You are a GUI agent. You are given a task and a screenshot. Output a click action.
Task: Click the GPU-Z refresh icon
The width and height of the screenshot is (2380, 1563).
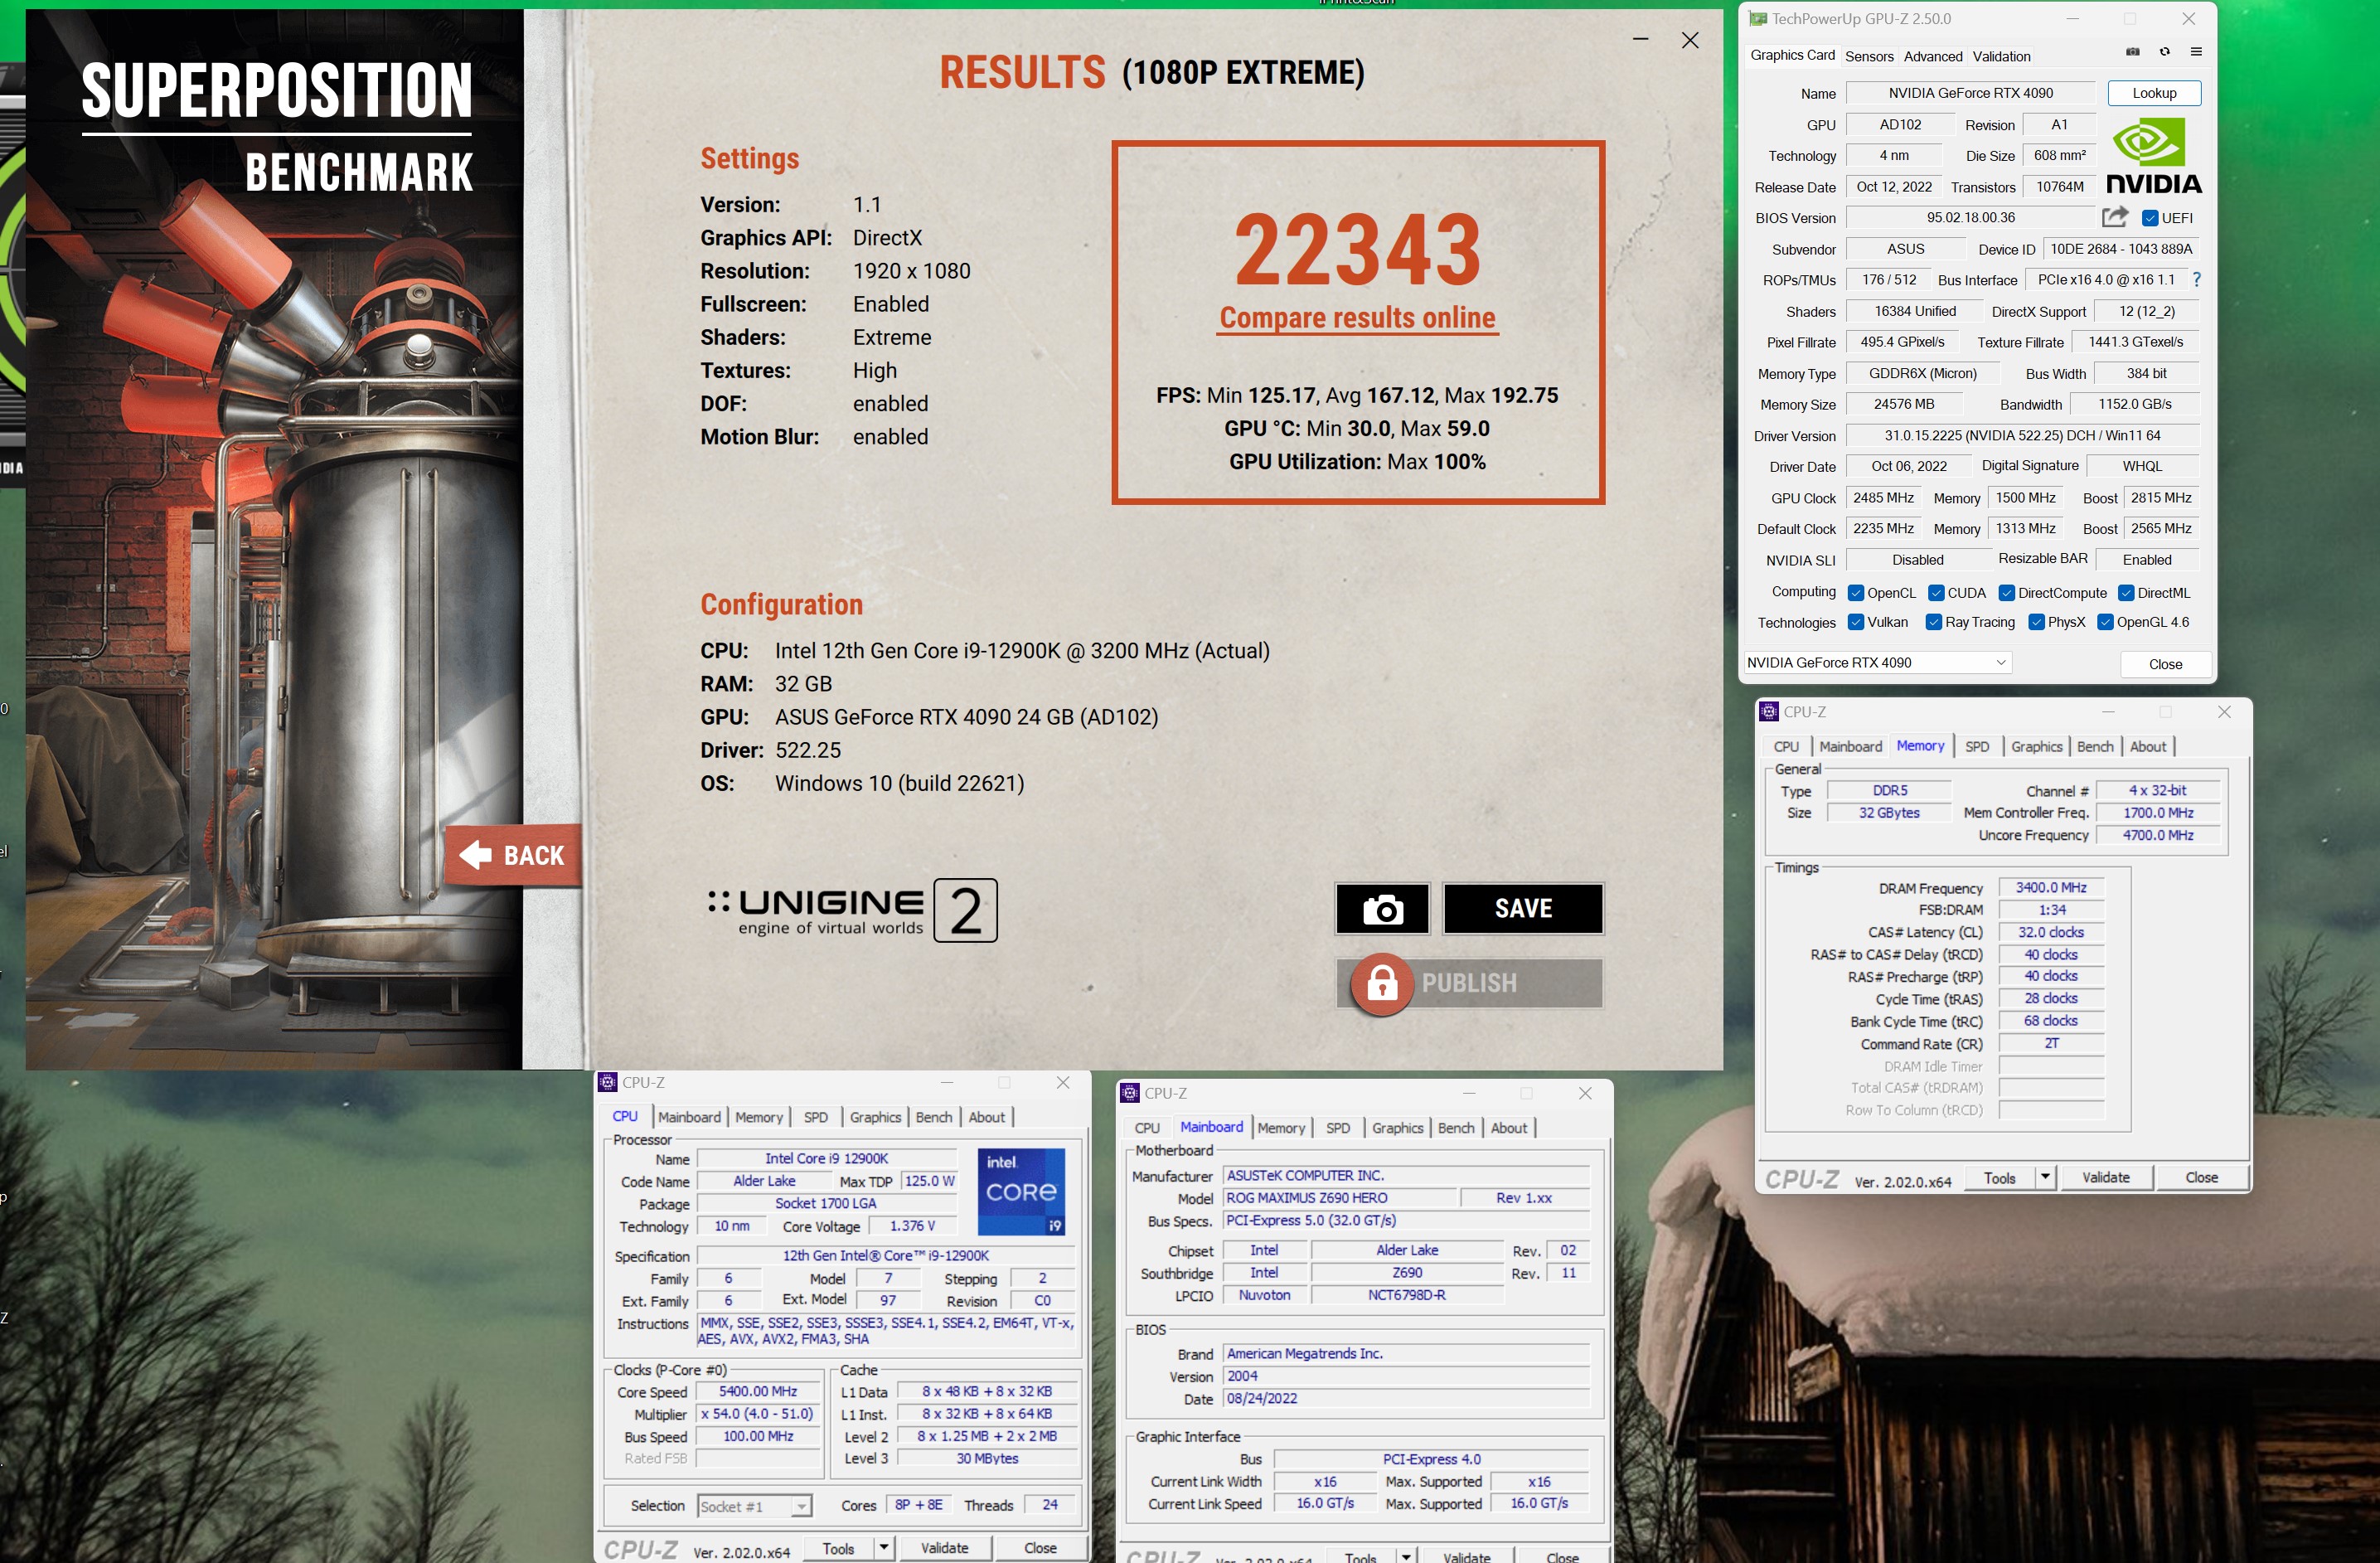[2165, 52]
